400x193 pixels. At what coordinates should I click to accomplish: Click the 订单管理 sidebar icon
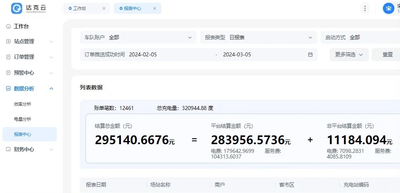click(x=8, y=57)
